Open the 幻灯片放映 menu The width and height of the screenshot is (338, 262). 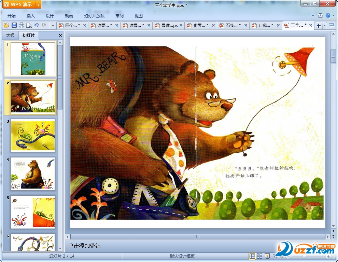click(94, 16)
